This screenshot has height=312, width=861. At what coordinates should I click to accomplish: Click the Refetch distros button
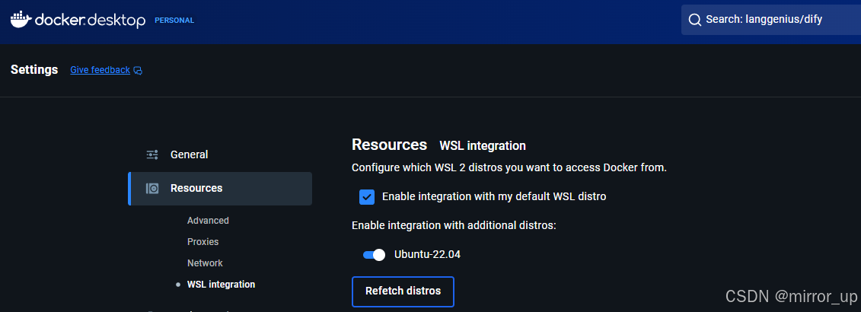403,291
